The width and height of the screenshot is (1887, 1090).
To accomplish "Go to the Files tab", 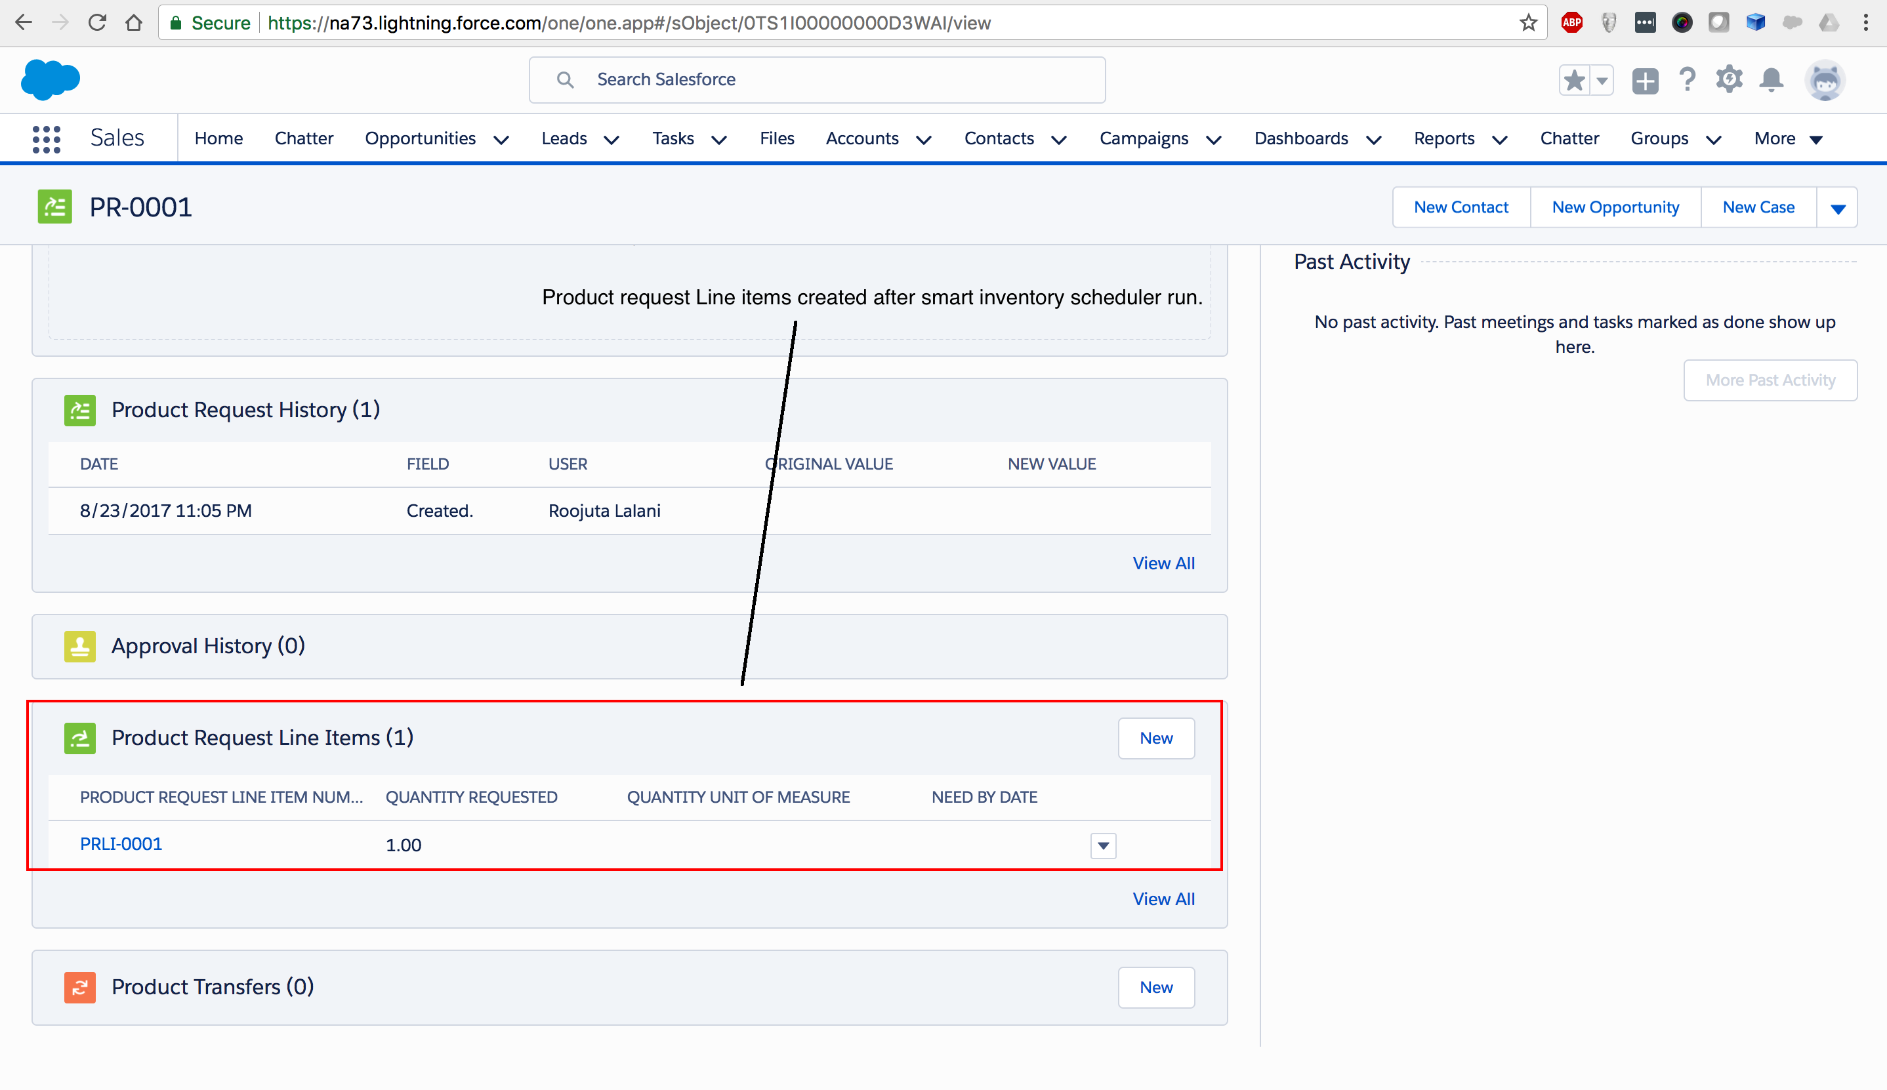I will pyautogui.click(x=776, y=139).
